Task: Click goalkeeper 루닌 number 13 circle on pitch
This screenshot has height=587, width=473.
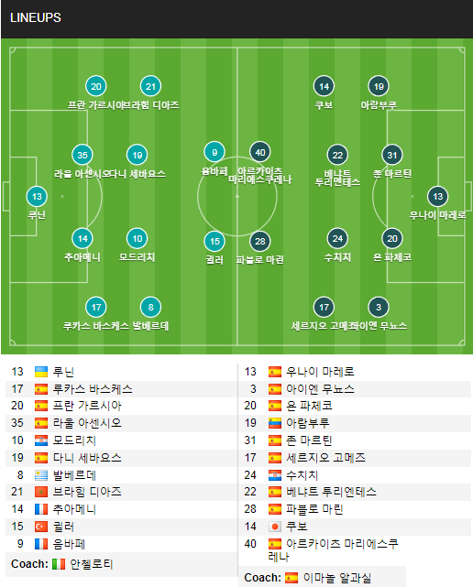Action: 37,196
